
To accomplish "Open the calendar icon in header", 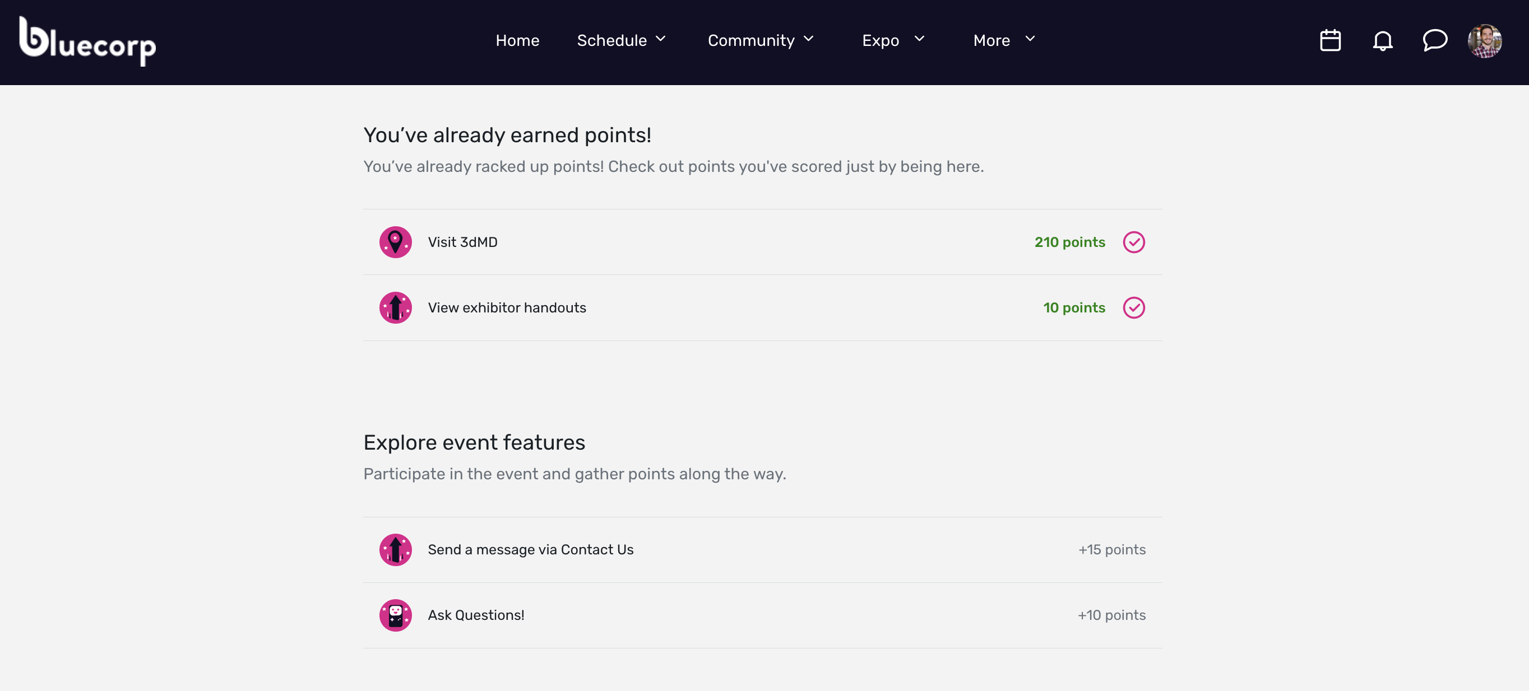I will [1329, 40].
